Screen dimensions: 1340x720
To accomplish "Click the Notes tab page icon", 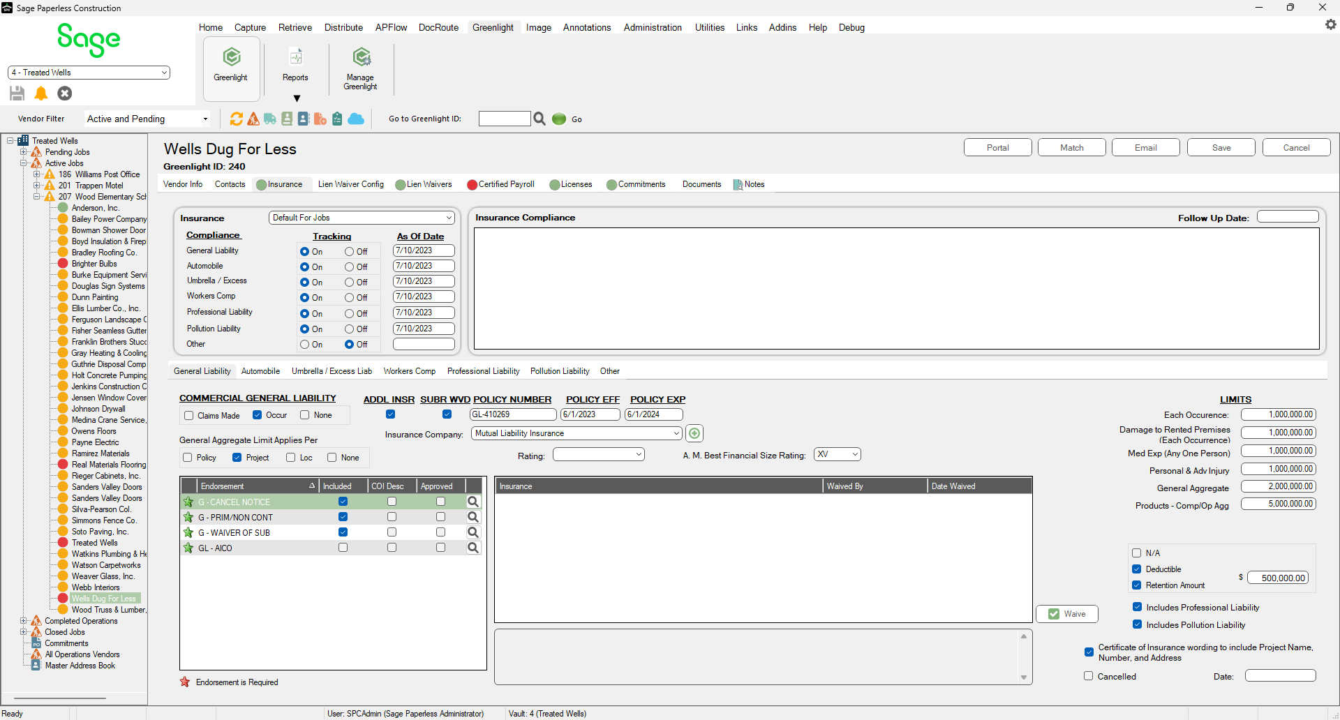I will coord(738,185).
